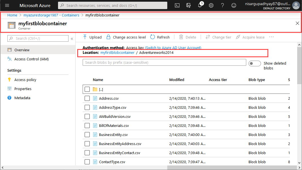Open Azure notifications bell
The image size is (302, 170).
point(200,5)
